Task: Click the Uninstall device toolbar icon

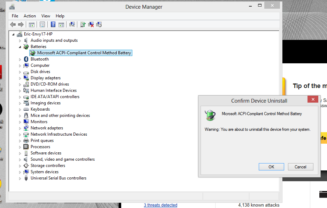Action: click(x=91, y=25)
